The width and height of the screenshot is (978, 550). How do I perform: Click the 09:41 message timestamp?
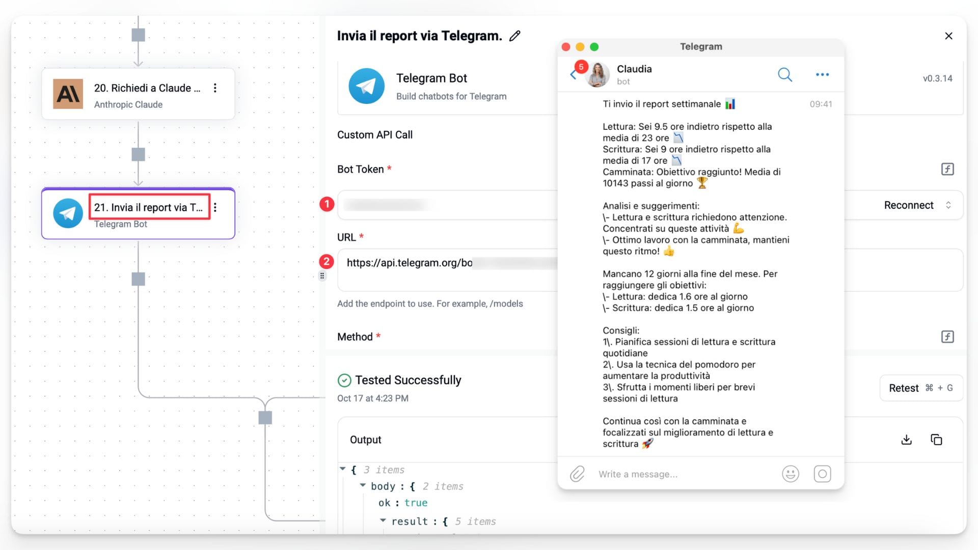pyautogui.click(x=821, y=104)
